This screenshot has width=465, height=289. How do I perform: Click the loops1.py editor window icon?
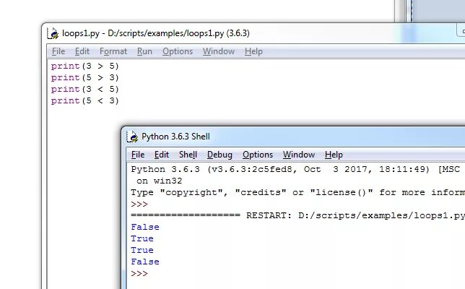pyautogui.click(x=53, y=33)
